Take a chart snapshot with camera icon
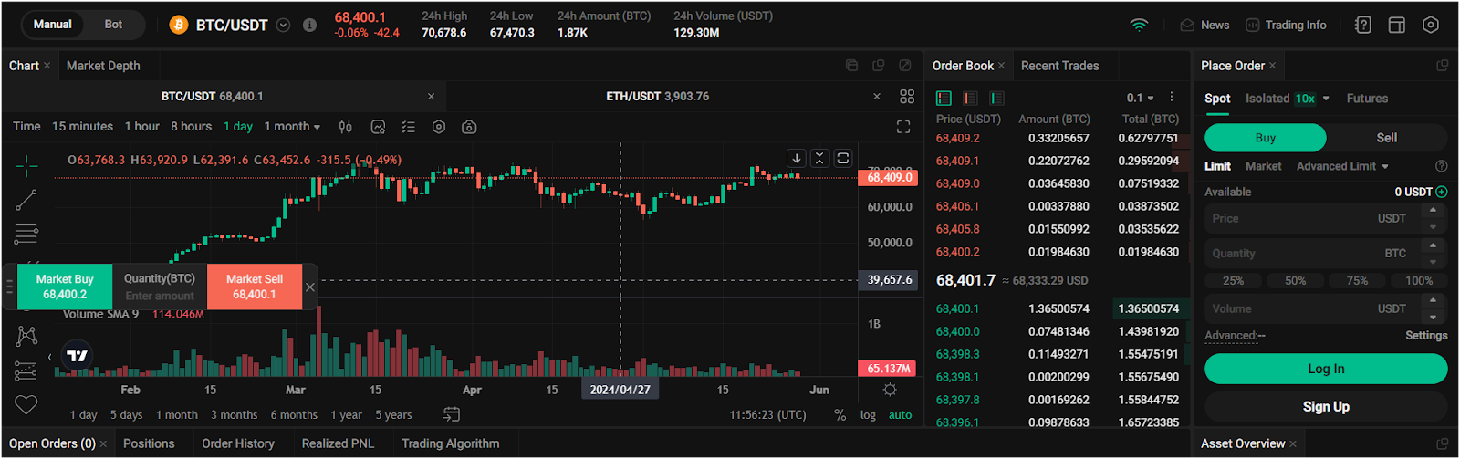The image size is (1460, 459). click(469, 127)
